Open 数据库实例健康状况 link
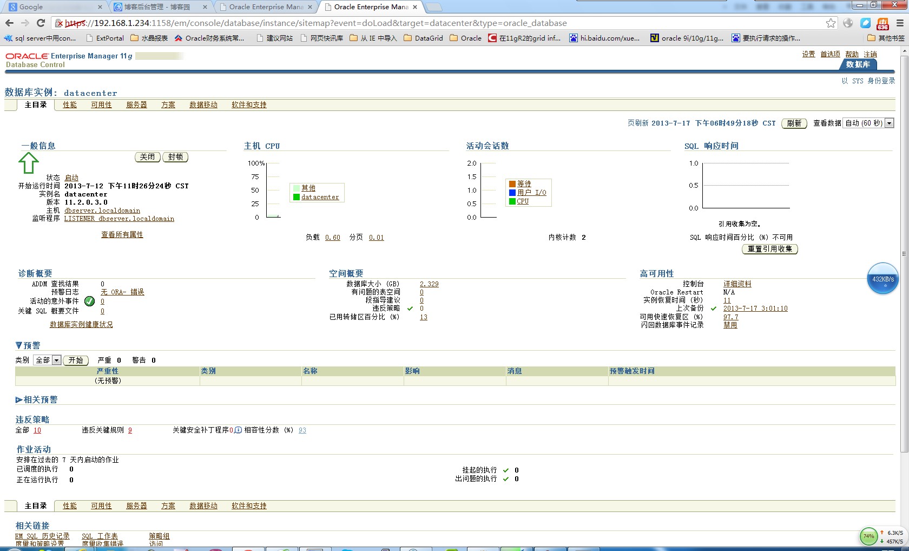This screenshot has height=551, width=909. [81, 325]
